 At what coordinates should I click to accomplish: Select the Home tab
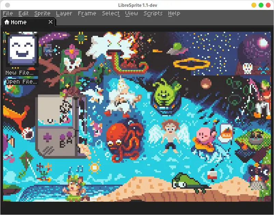tap(28, 22)
